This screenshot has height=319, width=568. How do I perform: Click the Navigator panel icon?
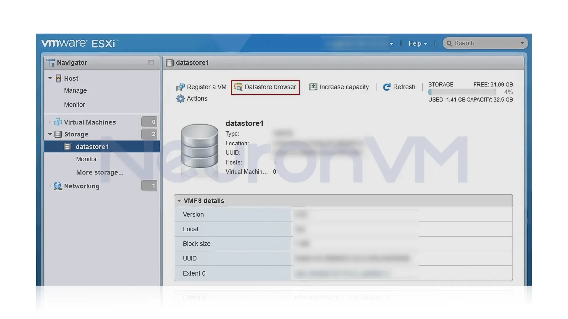51,63
